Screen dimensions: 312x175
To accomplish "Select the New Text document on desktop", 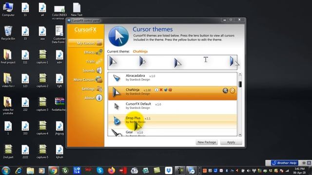I will (77, 9).
